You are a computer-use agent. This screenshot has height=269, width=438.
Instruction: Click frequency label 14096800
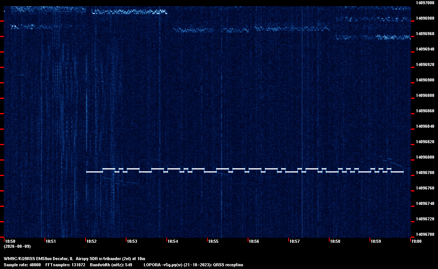click(x=425, y=157)
